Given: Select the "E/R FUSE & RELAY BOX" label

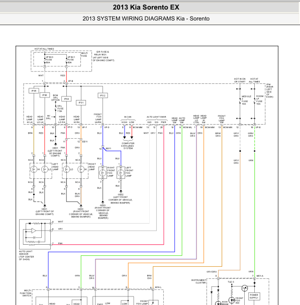Looking at the screenshot, I should 104,56.
